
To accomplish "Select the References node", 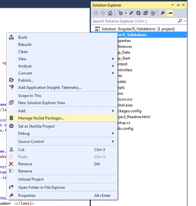I will click(124, 47).
